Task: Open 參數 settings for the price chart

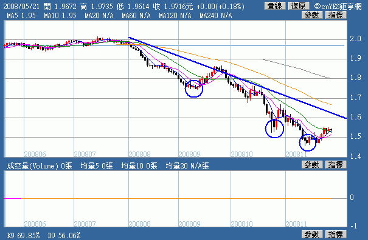Action: tap(312, 15)
